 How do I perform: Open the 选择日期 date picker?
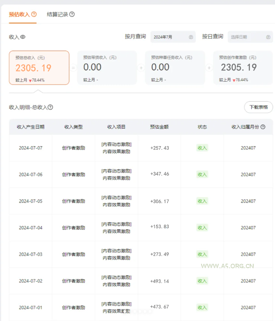click(247, 37)
